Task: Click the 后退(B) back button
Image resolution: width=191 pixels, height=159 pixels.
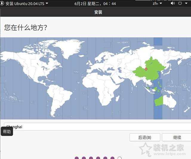Action: point(145,137)
